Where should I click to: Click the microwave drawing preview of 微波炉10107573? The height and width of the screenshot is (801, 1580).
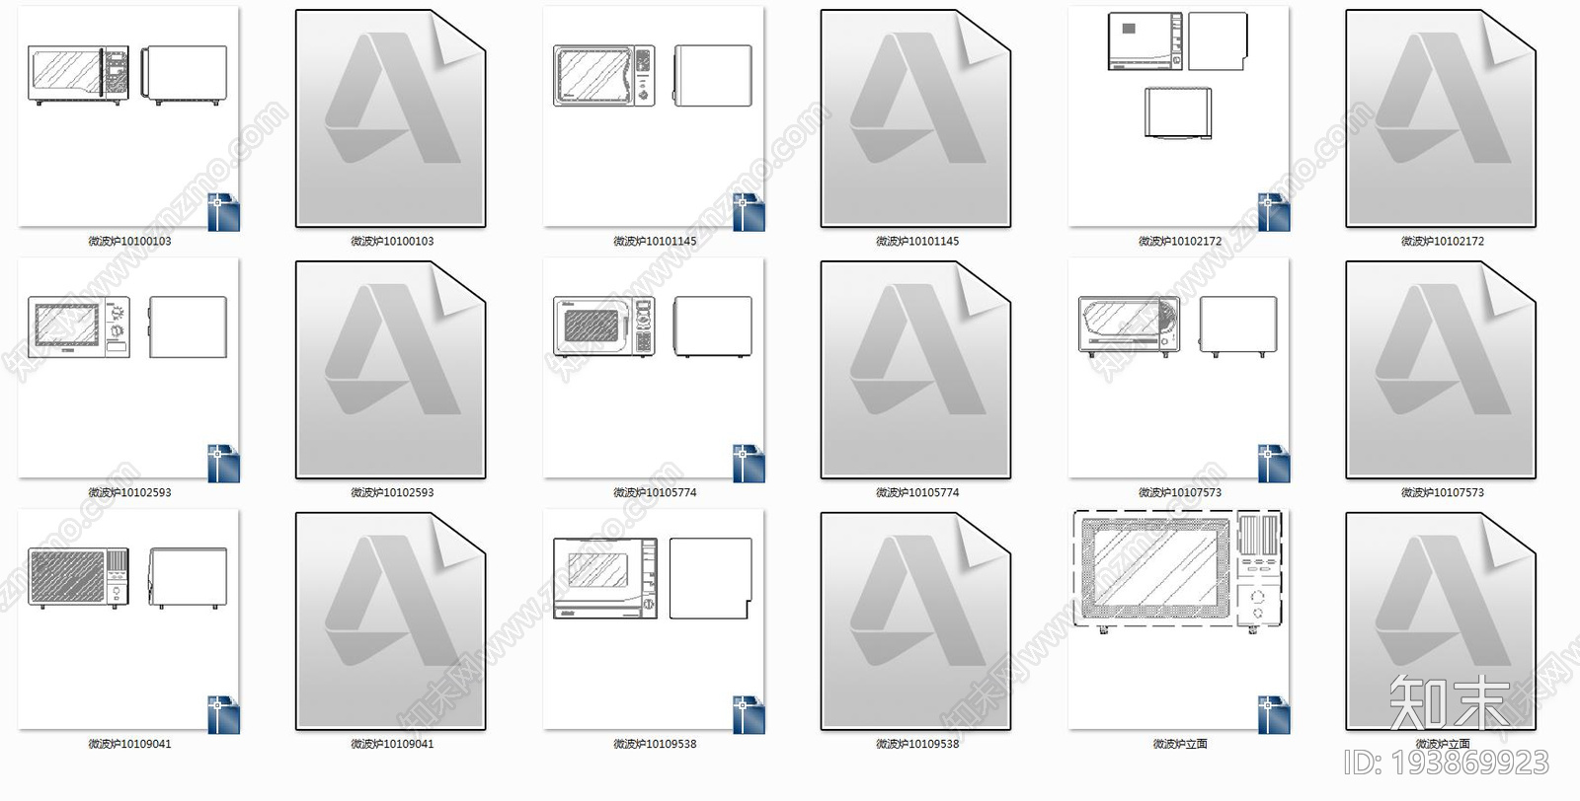pyautogui.click(x=1179, y=370)
